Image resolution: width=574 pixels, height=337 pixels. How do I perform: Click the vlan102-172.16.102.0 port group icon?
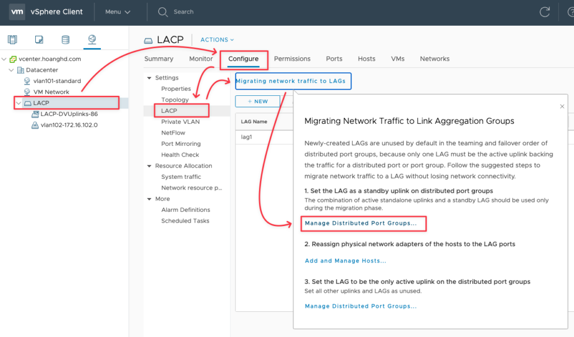pos(35,125)
